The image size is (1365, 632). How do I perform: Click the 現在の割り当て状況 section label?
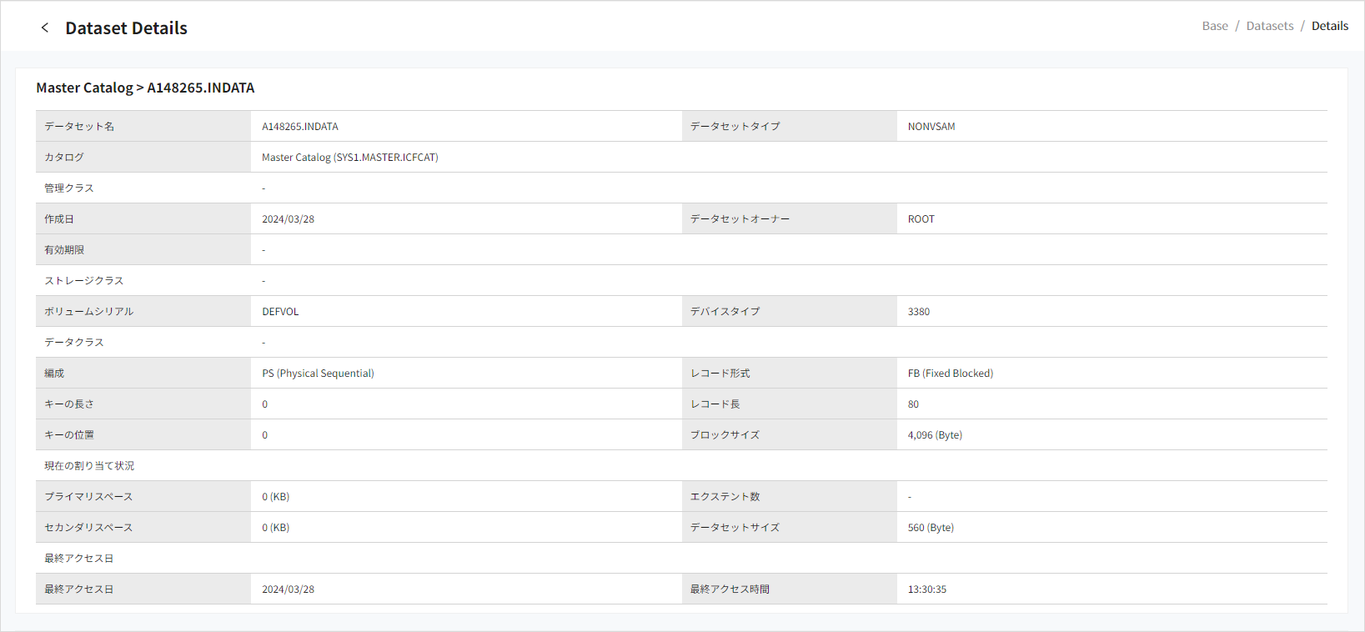click(x=89, y=466)
